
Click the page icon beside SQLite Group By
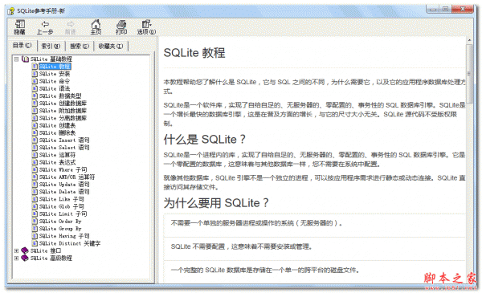[35, 229]
